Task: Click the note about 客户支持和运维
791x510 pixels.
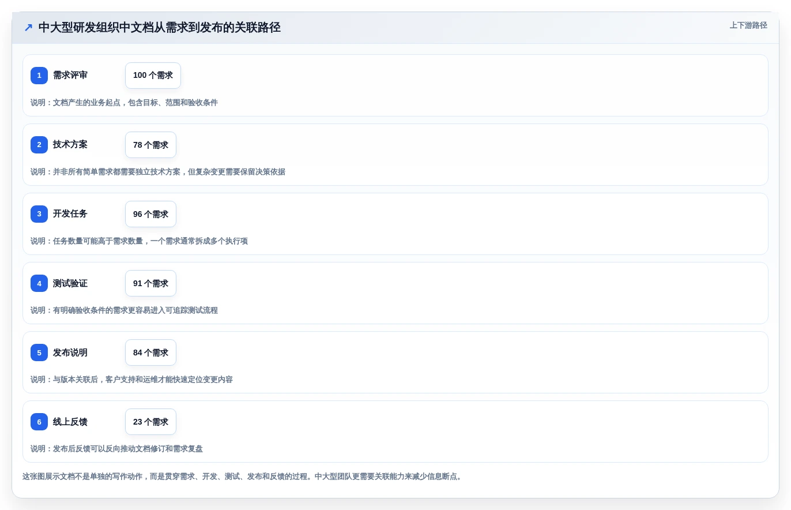Action: pyautogui.click(x=131, y=380)
